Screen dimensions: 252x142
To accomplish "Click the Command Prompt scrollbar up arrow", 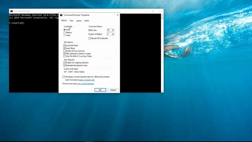I will (x=162, y=15).
